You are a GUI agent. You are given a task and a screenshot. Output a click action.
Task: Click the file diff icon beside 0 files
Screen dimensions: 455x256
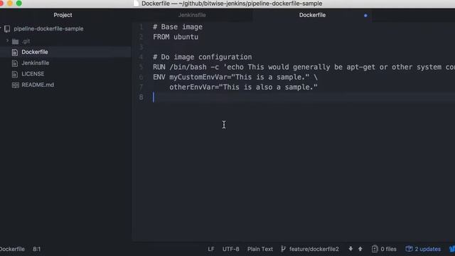tap(375, 249)
